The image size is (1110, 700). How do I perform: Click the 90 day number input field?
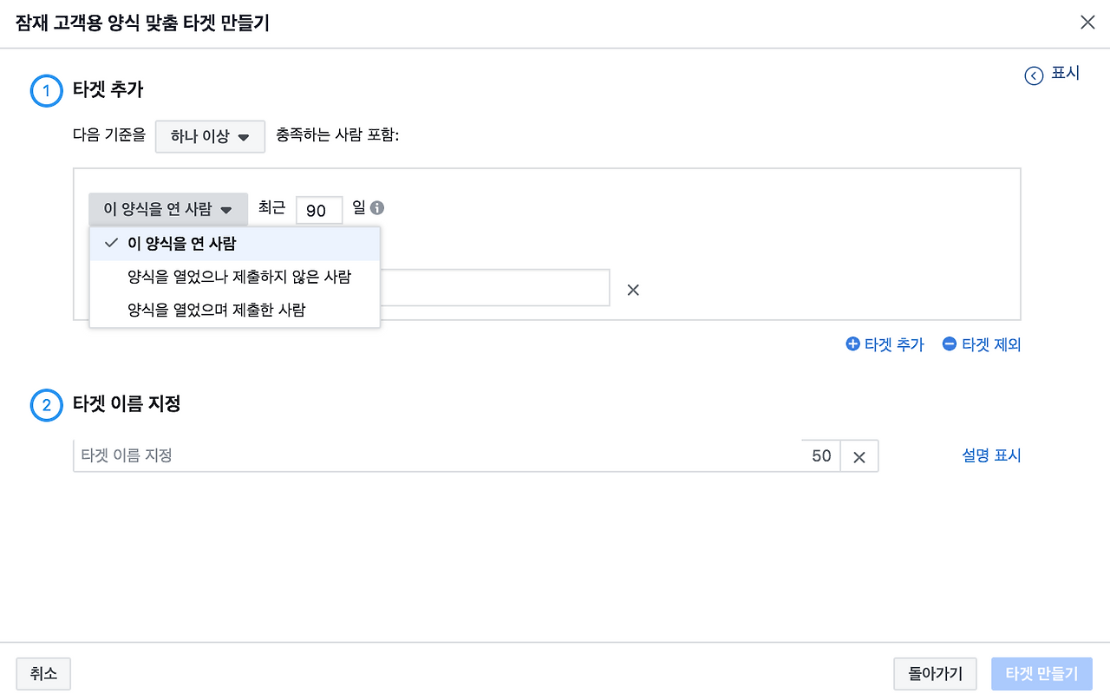tap(318, 209)
